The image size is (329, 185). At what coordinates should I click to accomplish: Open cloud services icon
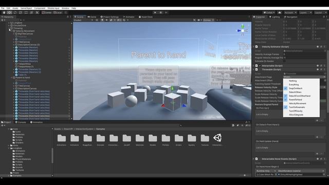pos(280,12)
